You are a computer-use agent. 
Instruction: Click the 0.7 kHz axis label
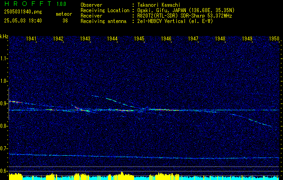4,148
